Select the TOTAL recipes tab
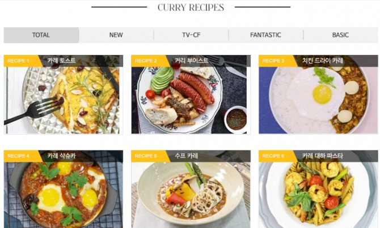380x228 pixels. pyautogui.click(x=41, y=35)
